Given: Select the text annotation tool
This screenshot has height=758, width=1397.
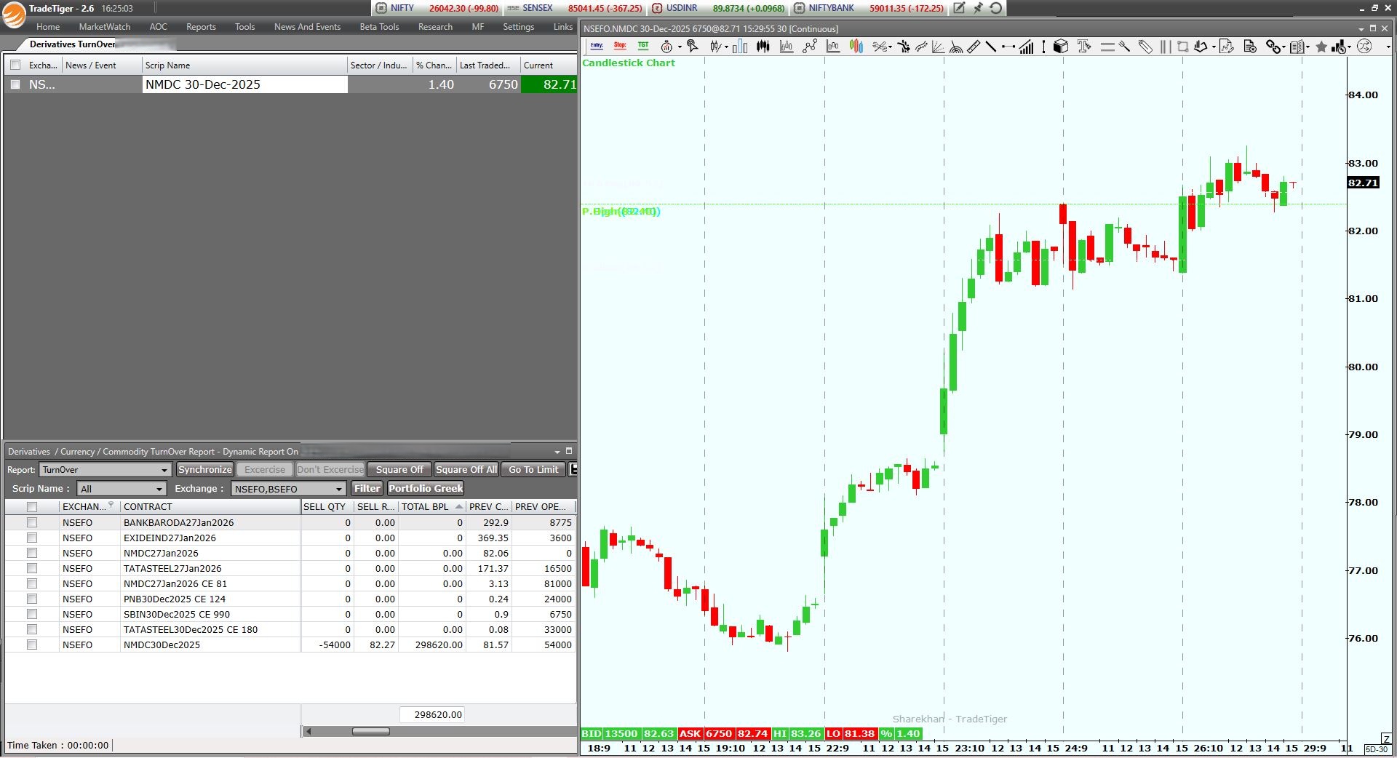Looking at the screenshot, I should point(1083,47).
